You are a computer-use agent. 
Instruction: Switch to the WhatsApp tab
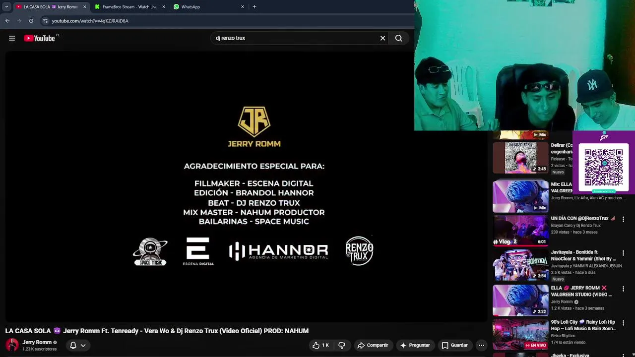point(208,7)
